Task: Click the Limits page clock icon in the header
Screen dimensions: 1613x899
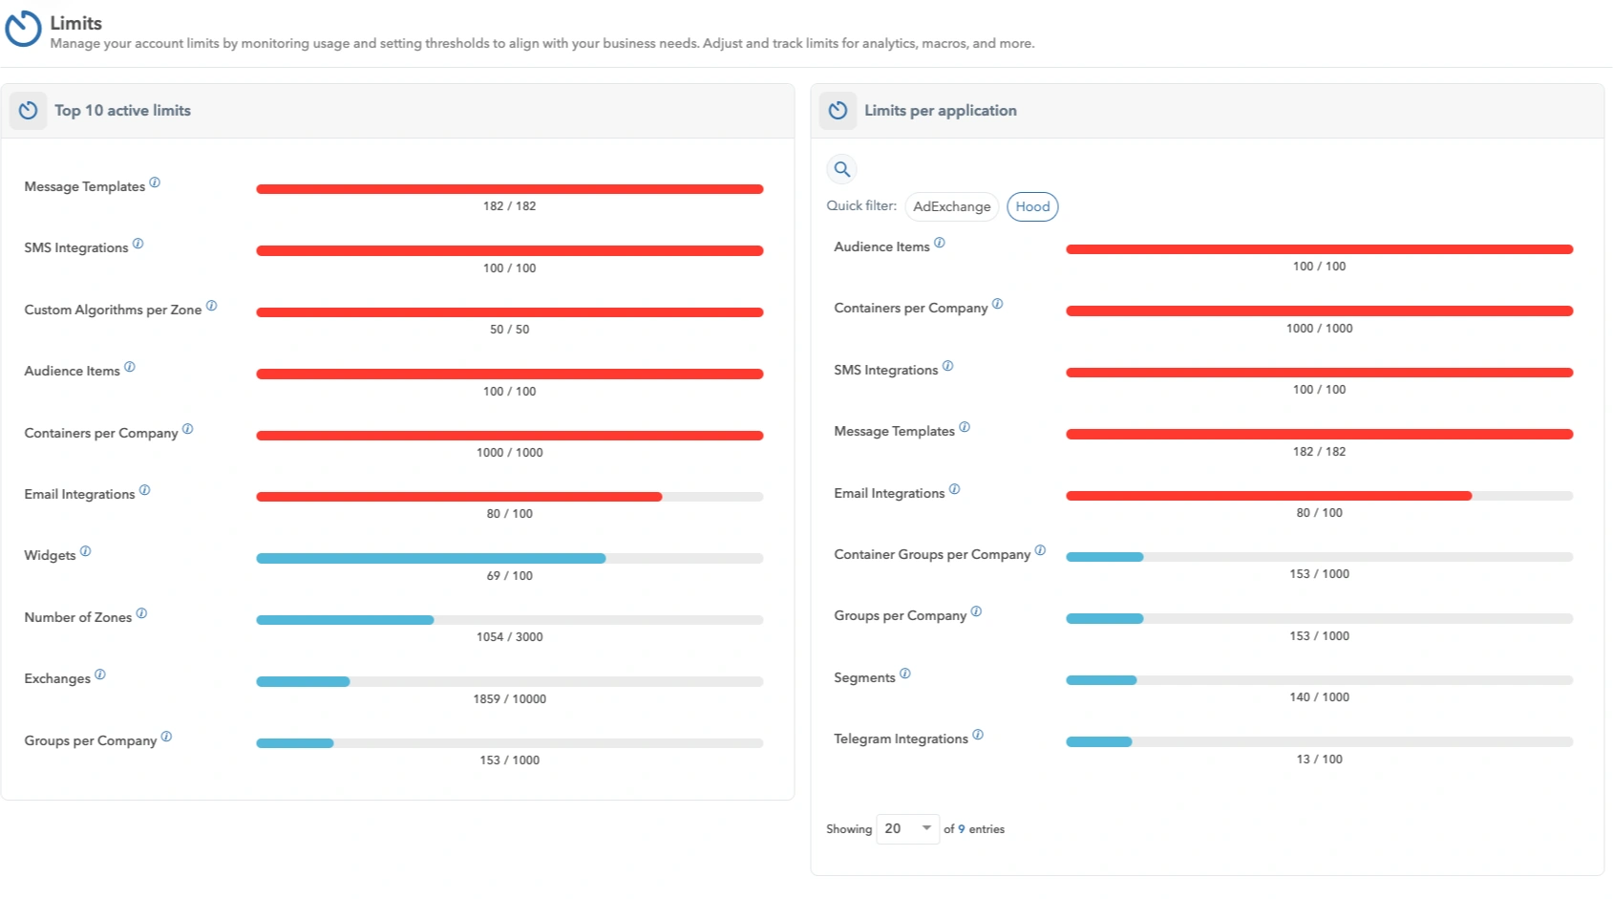Action: [x=23, y=30]
